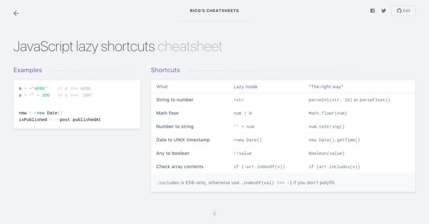This screenshot has height=224, width=429.
Task: Open Rico's Cheatsheets home link
Action: coord(214,10)
